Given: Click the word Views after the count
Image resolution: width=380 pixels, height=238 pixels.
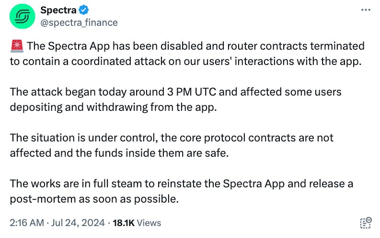Looking at the screenshot, I should (149, 223).
